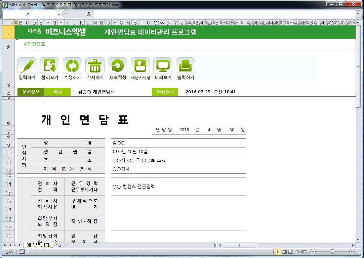
Task: Adjust the zoom slider handle
Action: pos(332,252)
